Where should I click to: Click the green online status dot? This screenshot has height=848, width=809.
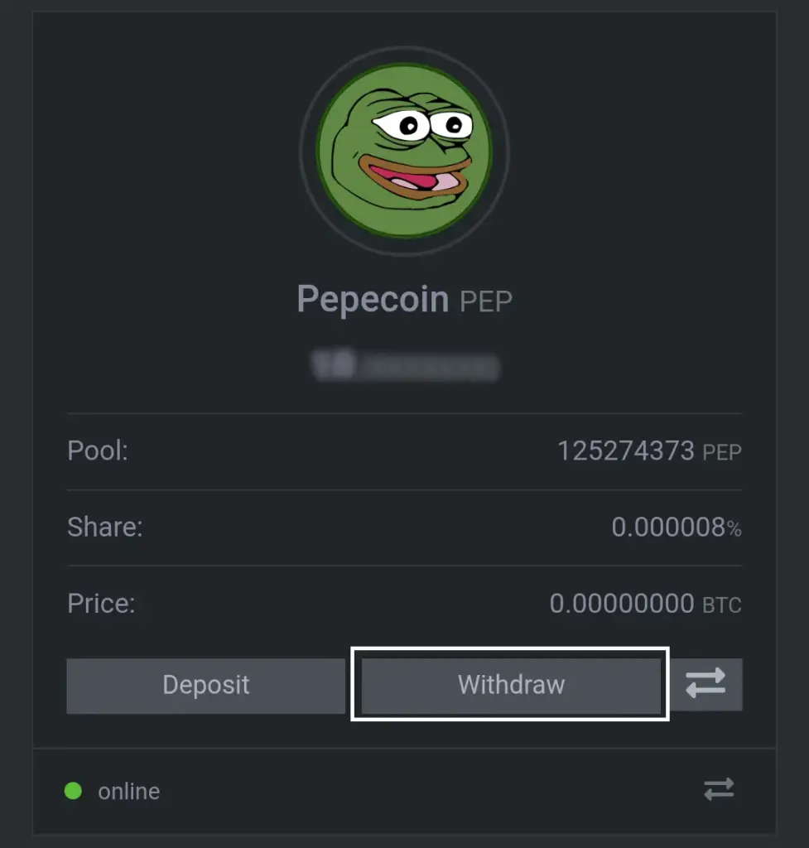point(73,791)
